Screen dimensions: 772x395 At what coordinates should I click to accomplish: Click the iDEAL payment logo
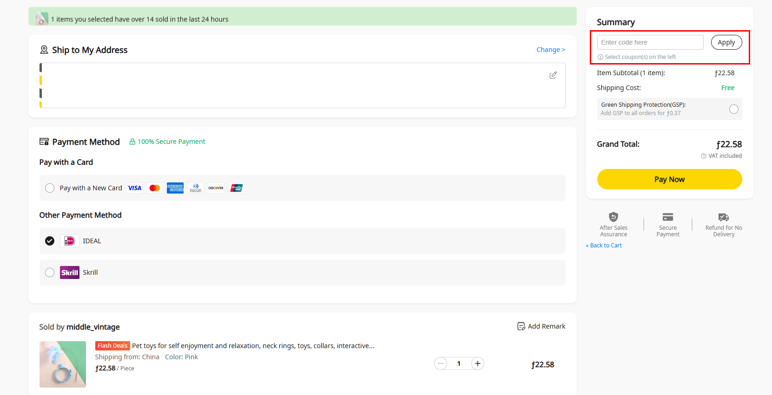pos(70,241)
